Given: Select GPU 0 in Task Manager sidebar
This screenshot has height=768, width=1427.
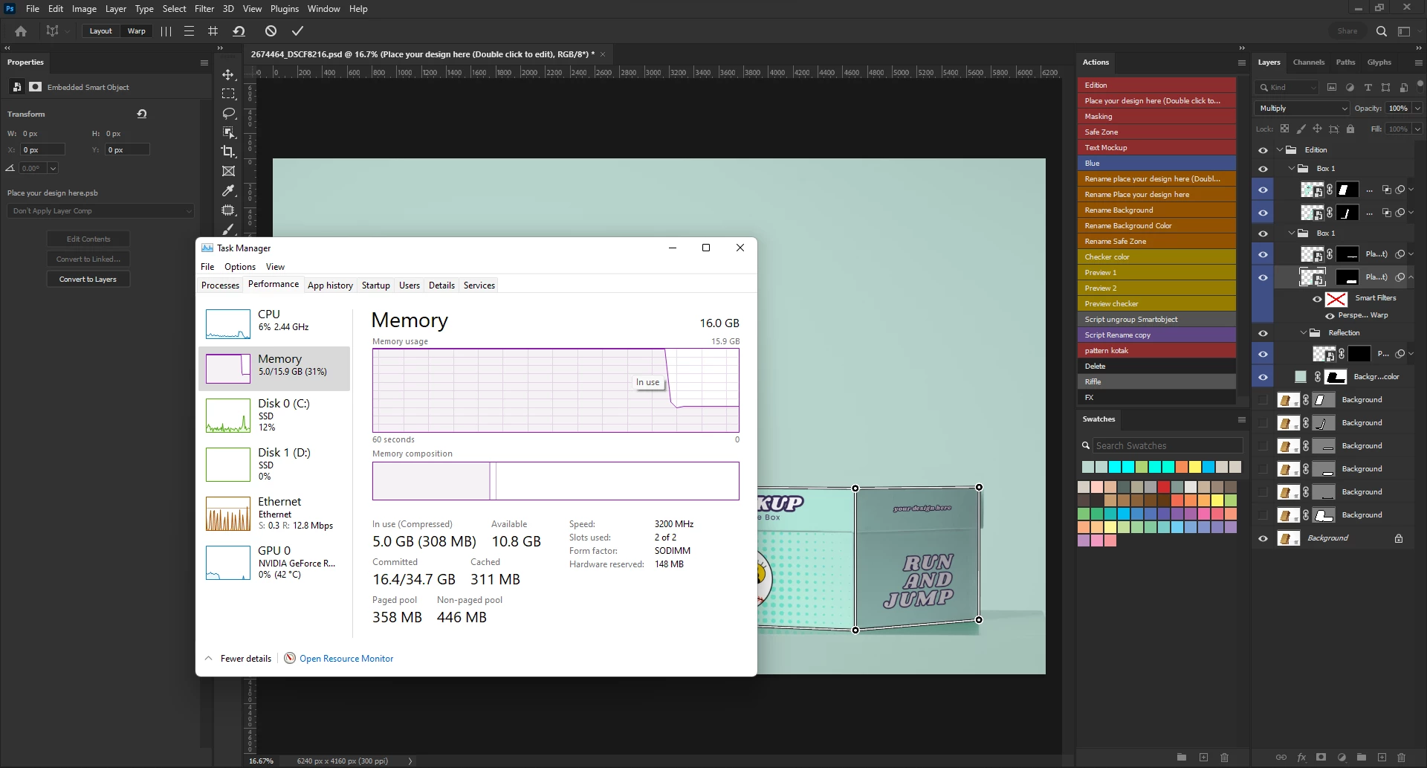Looking at the screenshot, I should click(x=274, y=563).
